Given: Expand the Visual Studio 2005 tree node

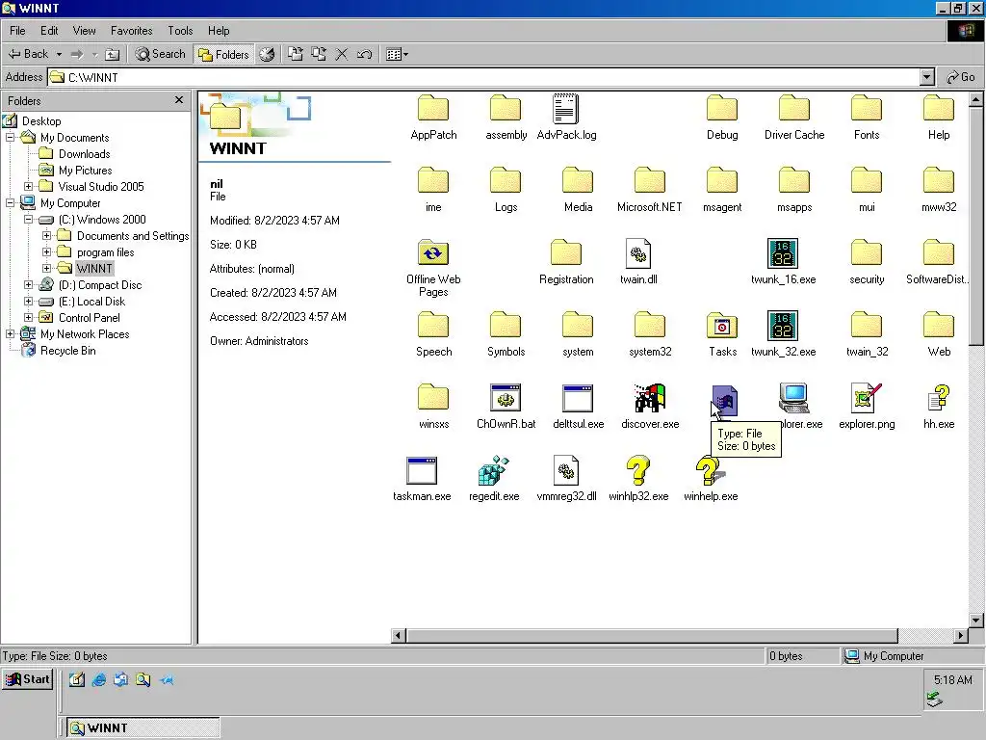Looking at the screenshot, I should pyautogui.click(x=28, y=186).
